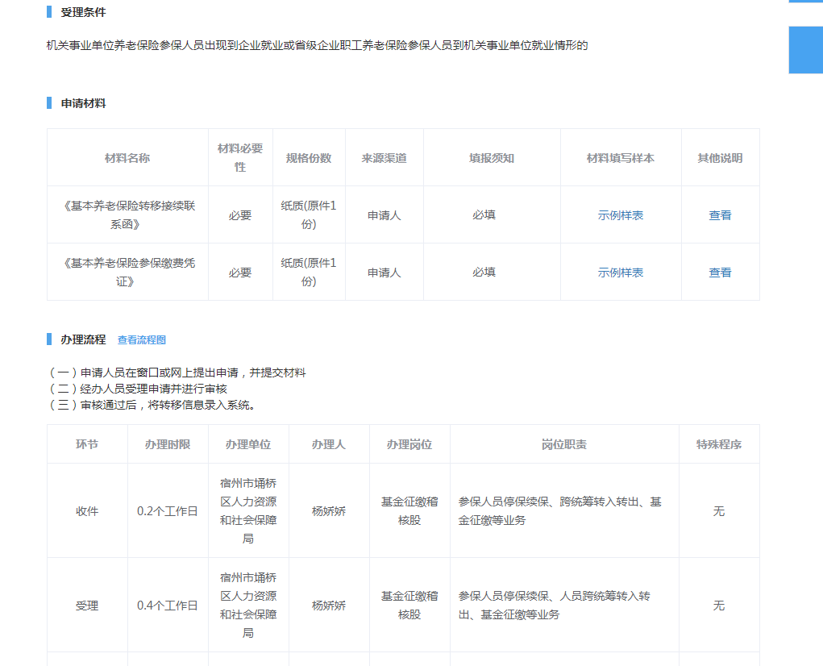Click the 材料填写样本 column header
The width and height of the screenshot is (823, 666).
[621, 158]
